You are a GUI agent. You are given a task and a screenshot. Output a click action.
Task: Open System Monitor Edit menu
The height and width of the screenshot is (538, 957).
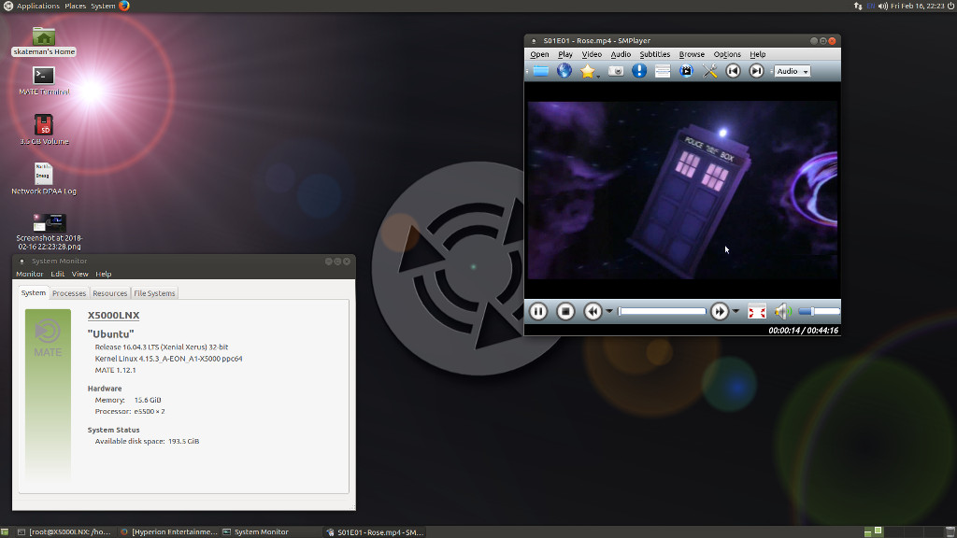pos(57,274)
